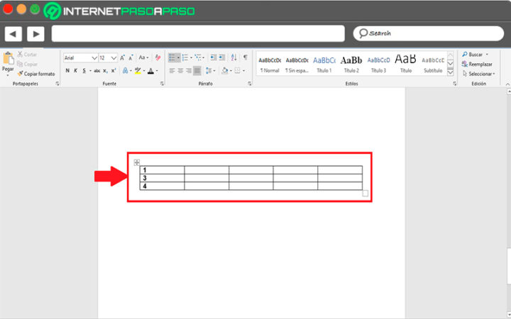Open Seleccionar dropdown
The width and height of the screenshot is (511, 319).
click(478, 74)
